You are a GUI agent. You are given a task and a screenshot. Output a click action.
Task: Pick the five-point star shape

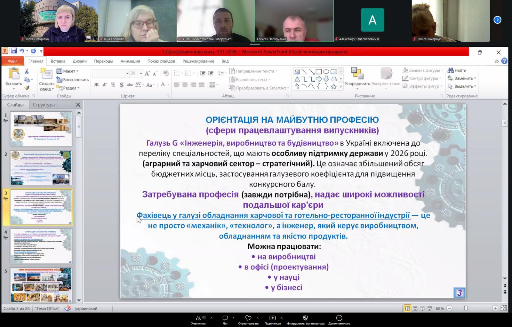334,86
